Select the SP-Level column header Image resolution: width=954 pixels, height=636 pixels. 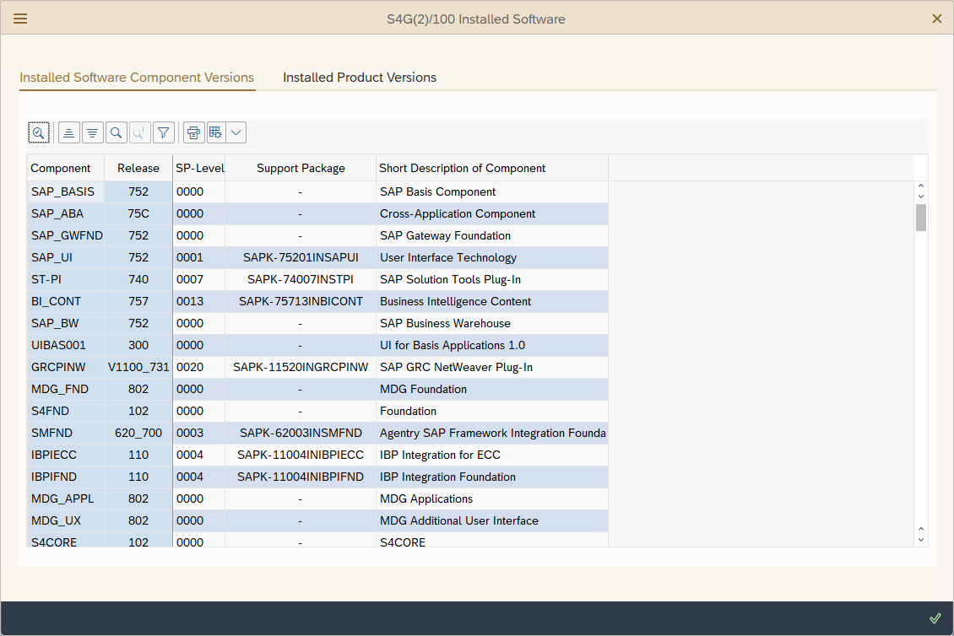pyautogui.click(x=199, y=169)
